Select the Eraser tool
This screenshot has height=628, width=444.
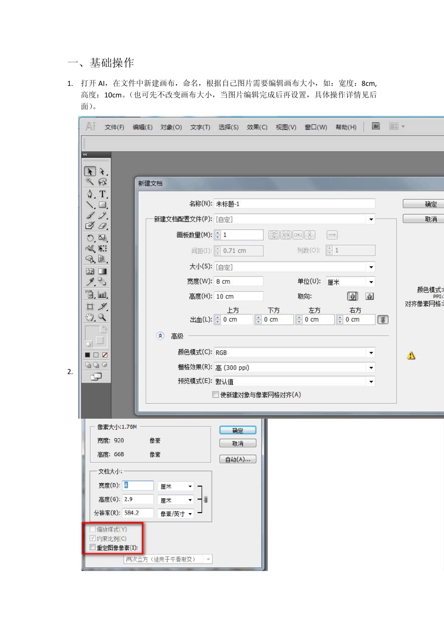pos(102,226)
